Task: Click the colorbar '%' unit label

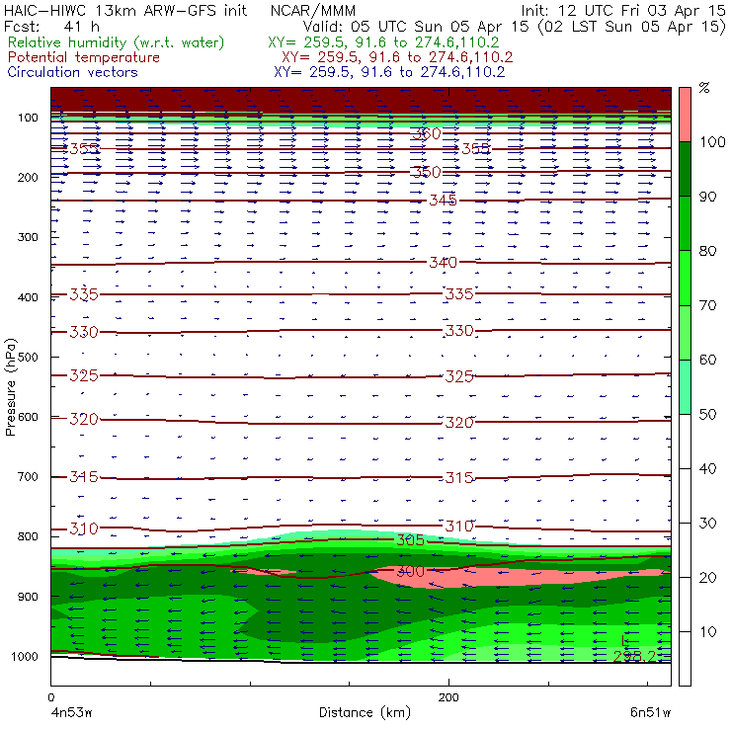Action: [704, 87]
